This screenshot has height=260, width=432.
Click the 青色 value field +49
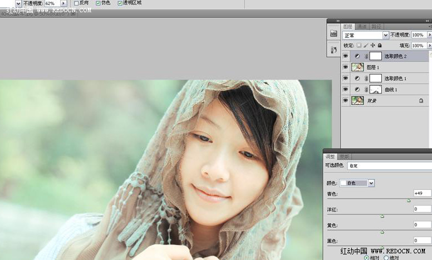(x=422, y=193)
